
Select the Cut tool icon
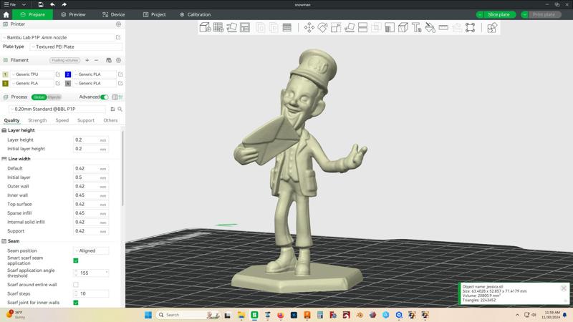click(x=362, y=27)
